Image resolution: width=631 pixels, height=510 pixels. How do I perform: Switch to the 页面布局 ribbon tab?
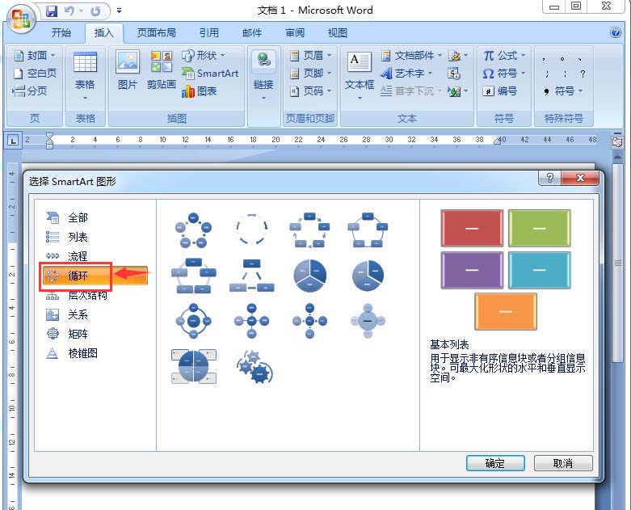[156, 32]
